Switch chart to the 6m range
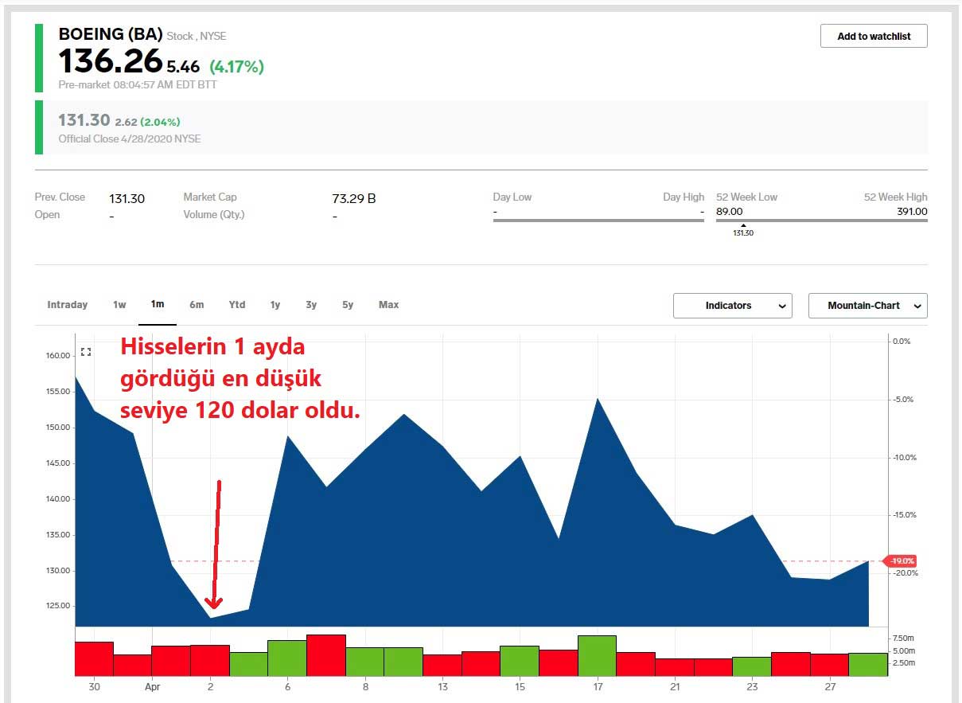This screenshot has width=962, height=703. tap(197, 305)
